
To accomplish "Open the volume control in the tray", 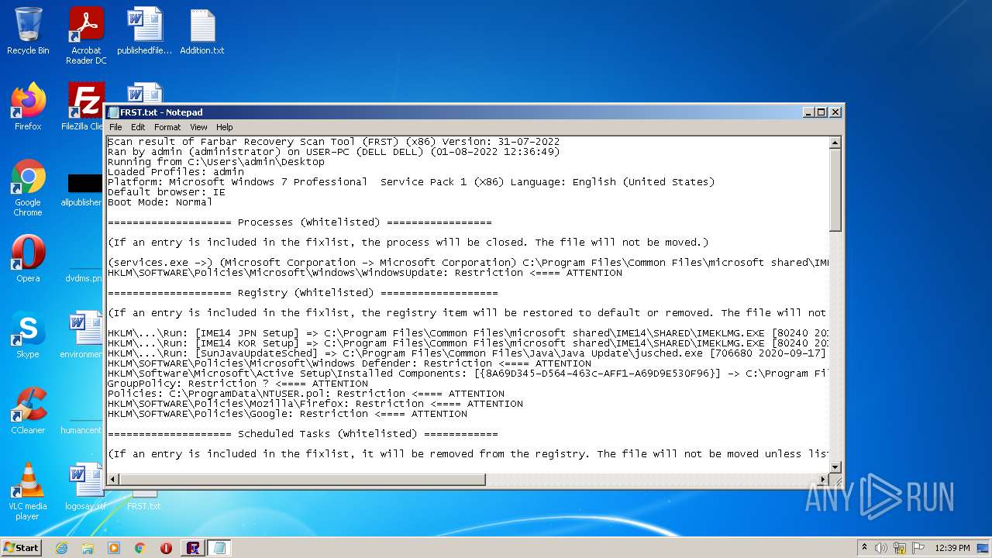I will pos(881,548).
